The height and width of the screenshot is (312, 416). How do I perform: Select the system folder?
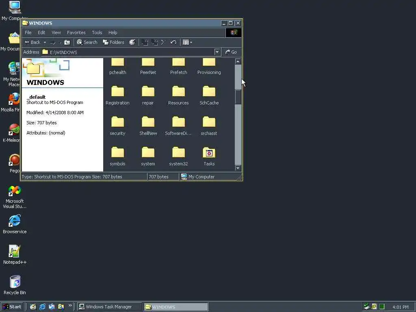tap(148, 156)
